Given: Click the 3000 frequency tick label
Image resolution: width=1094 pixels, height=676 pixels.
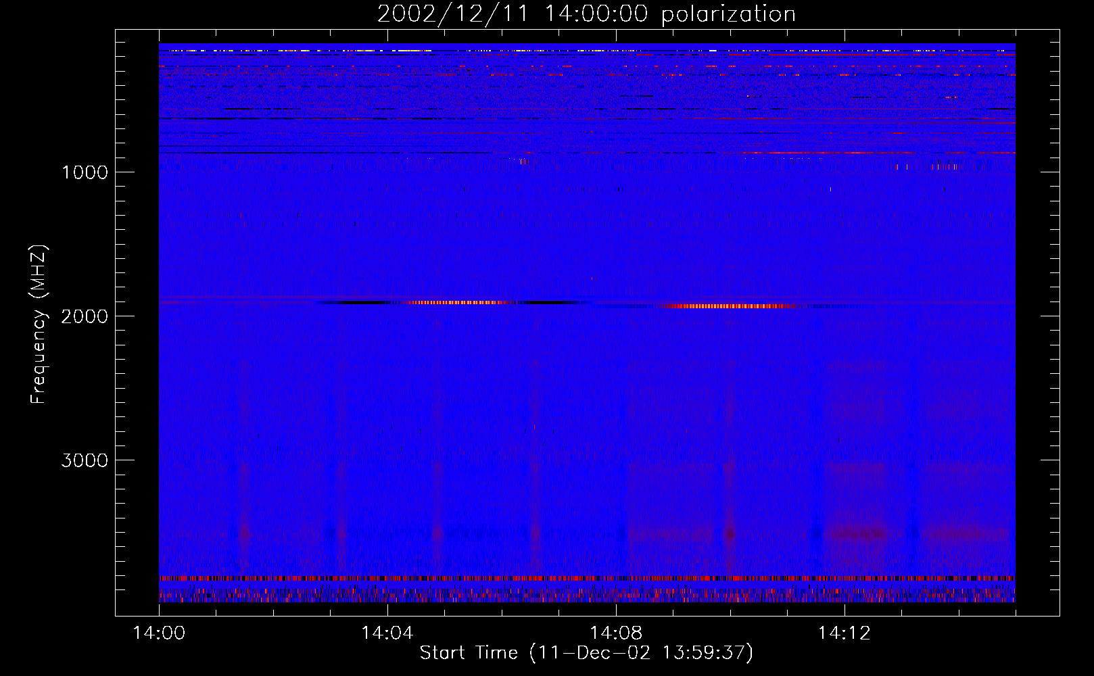Looking at the screenshot, I should click(85, 460).
